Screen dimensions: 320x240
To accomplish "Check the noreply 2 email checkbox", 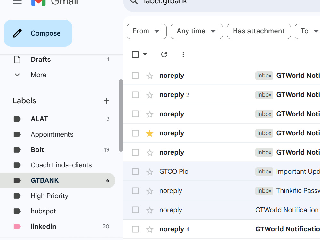I will click(x=135, y=95).
